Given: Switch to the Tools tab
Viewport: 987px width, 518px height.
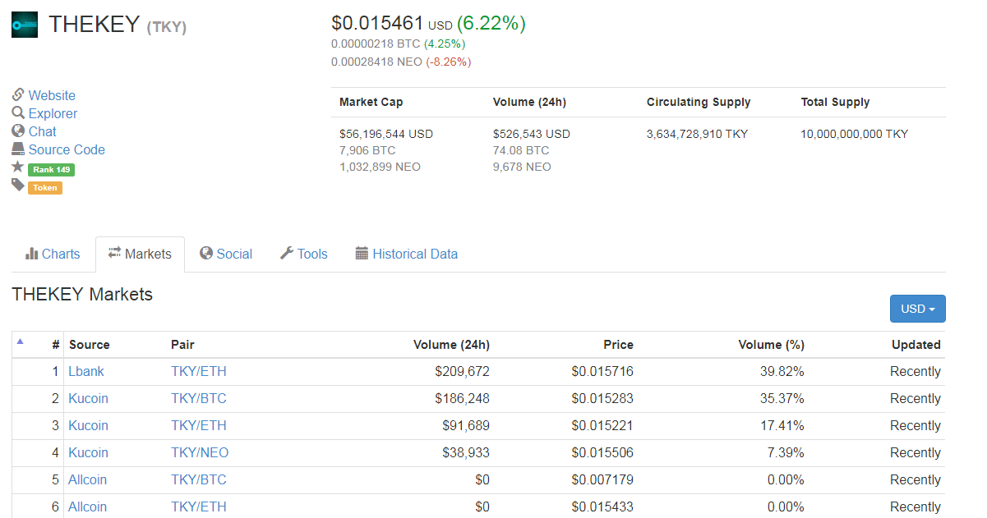Looking at the screenshot, I should (304, 254).
